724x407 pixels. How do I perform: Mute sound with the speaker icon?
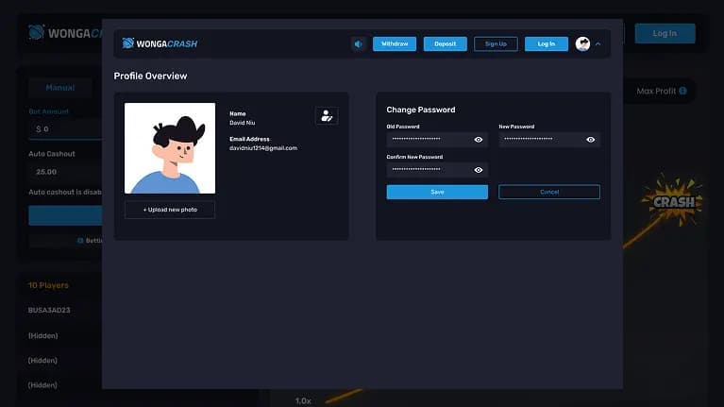tap(359, 43)
